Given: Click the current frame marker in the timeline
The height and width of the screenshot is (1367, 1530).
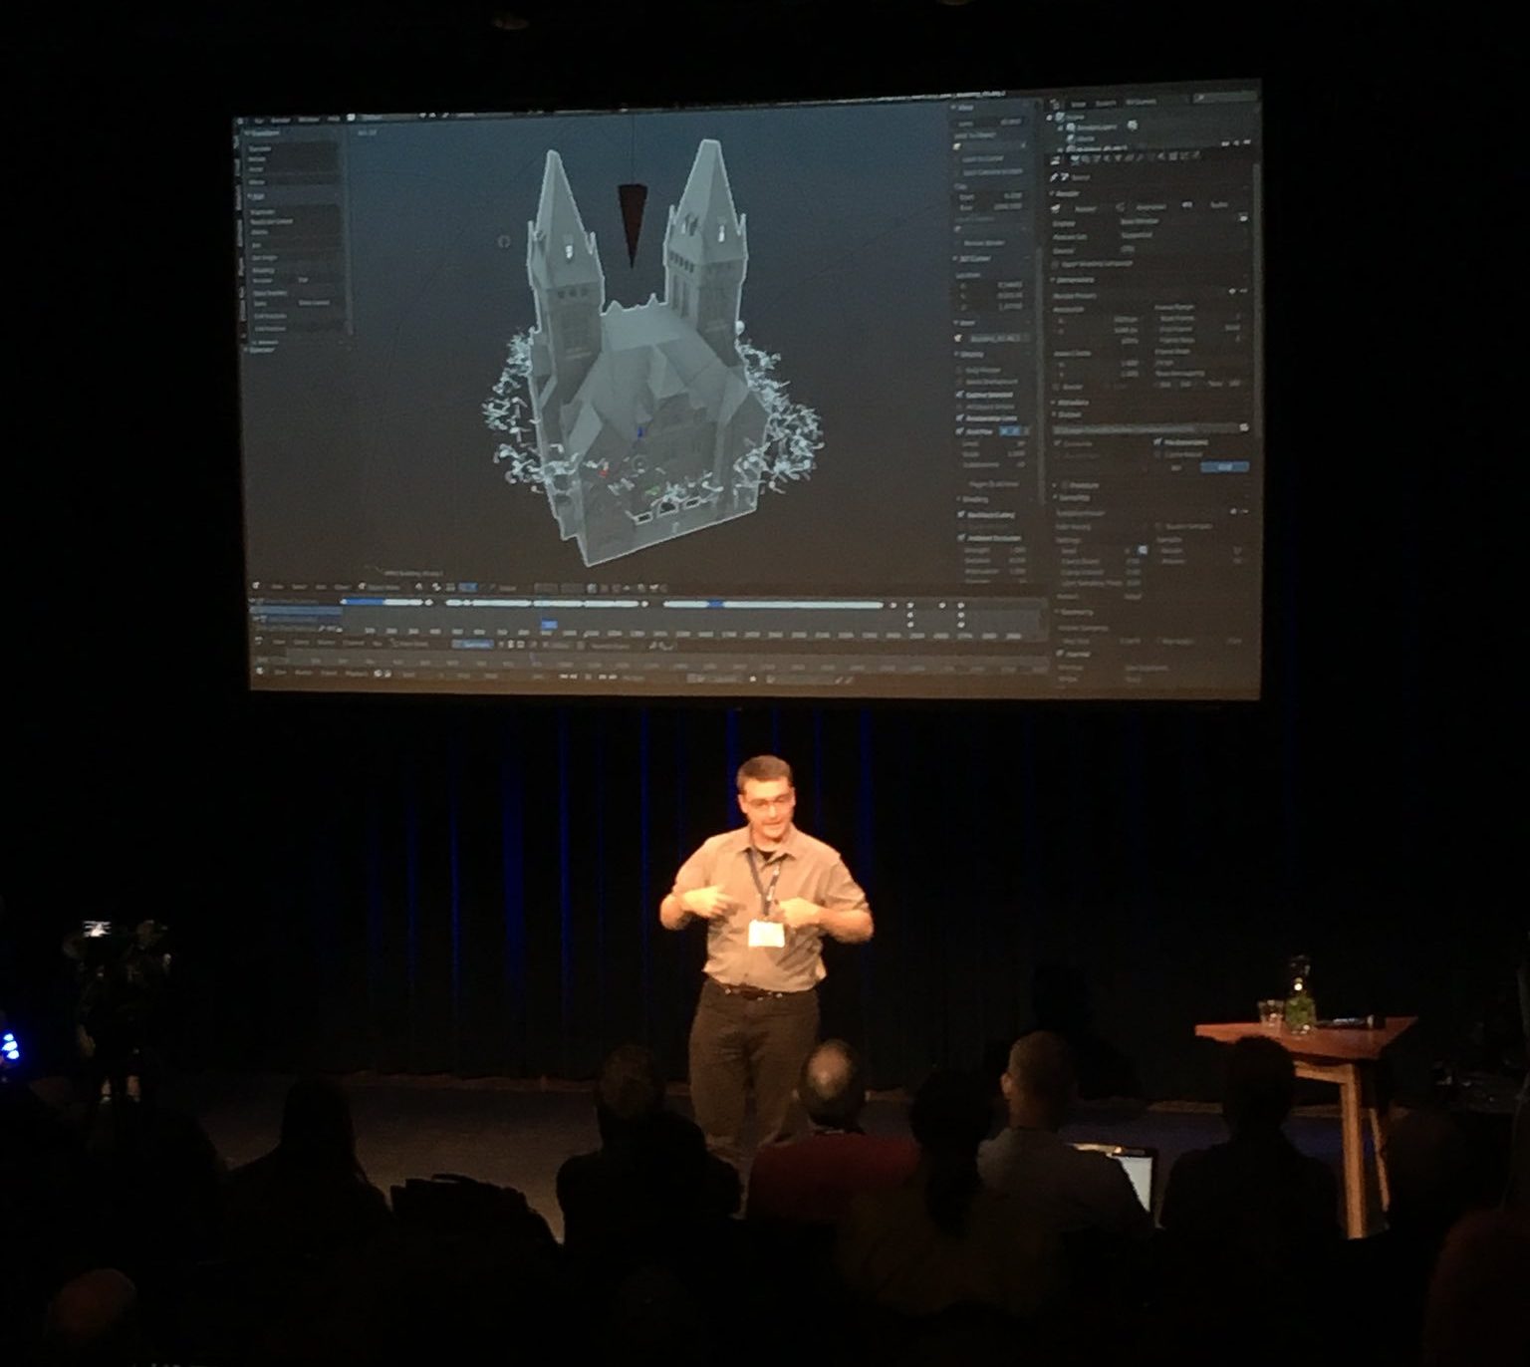Looking at the screenshot, I should click(x=548, y=622).
